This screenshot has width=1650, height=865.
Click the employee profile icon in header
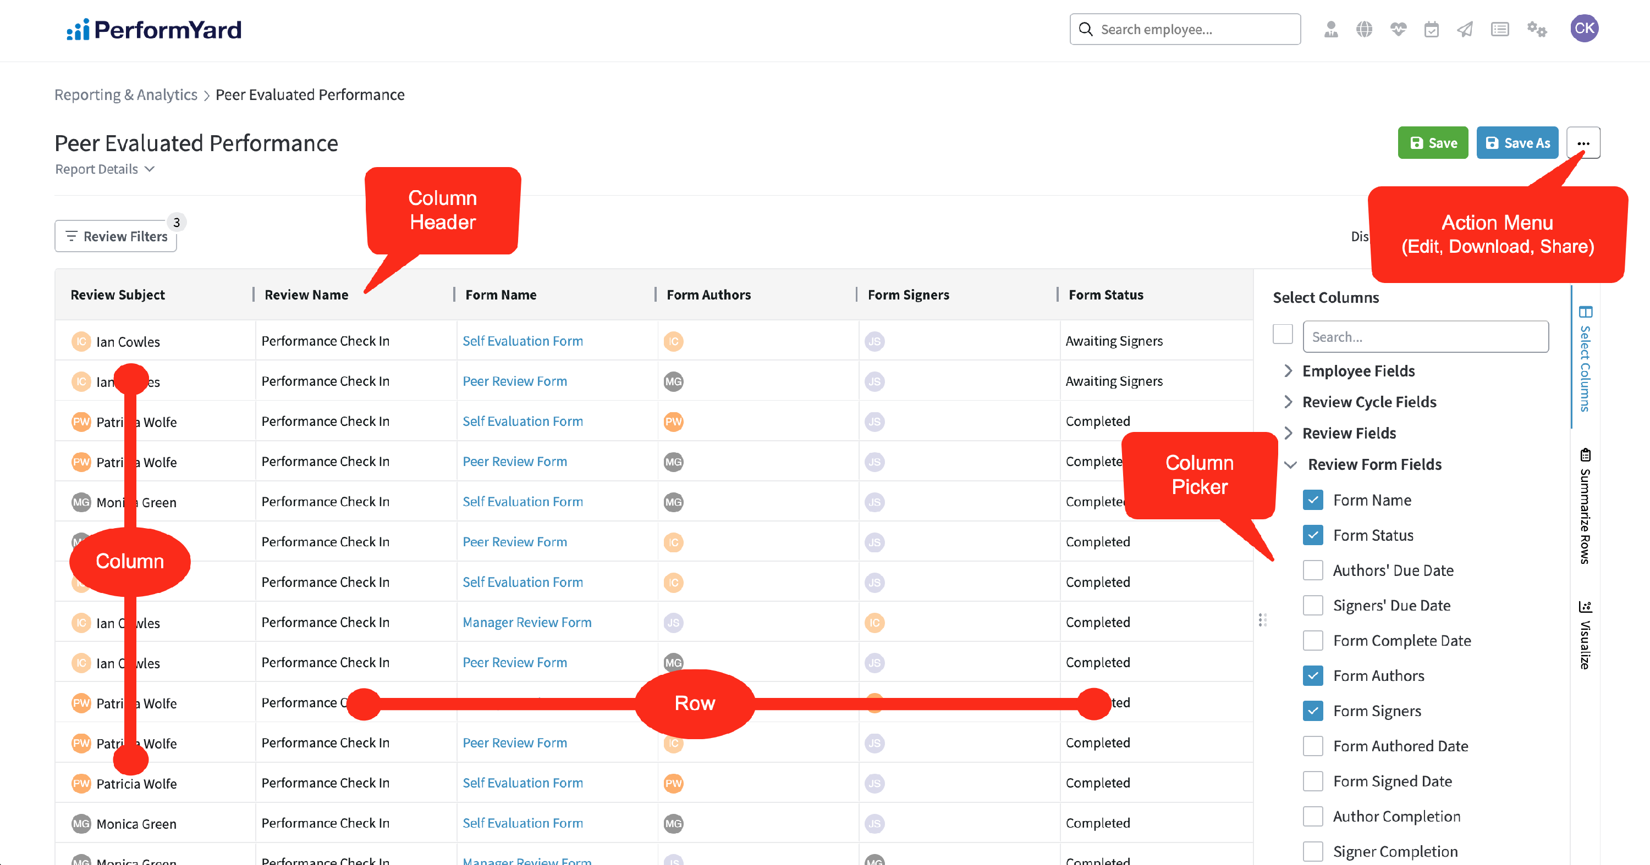click(x=1331, y=30)
